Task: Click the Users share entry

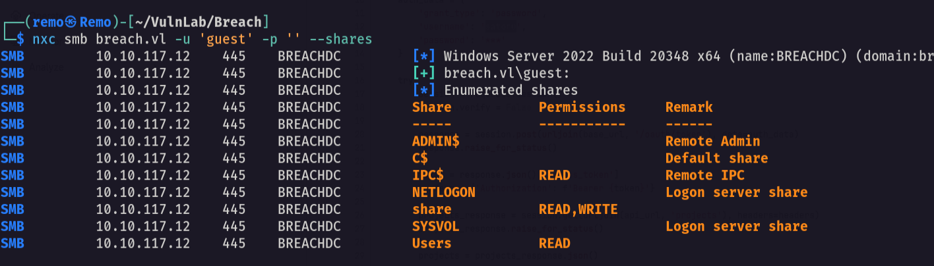Action: 432,243
